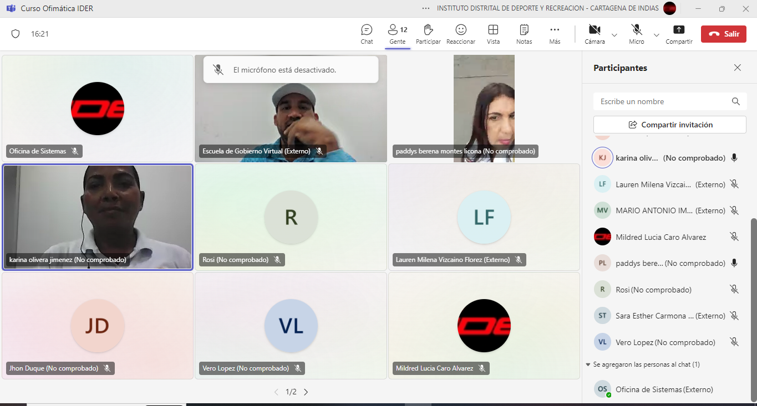
Task: Select Sara Esther Carmona in participant list
Action: [x=665, y=316]
